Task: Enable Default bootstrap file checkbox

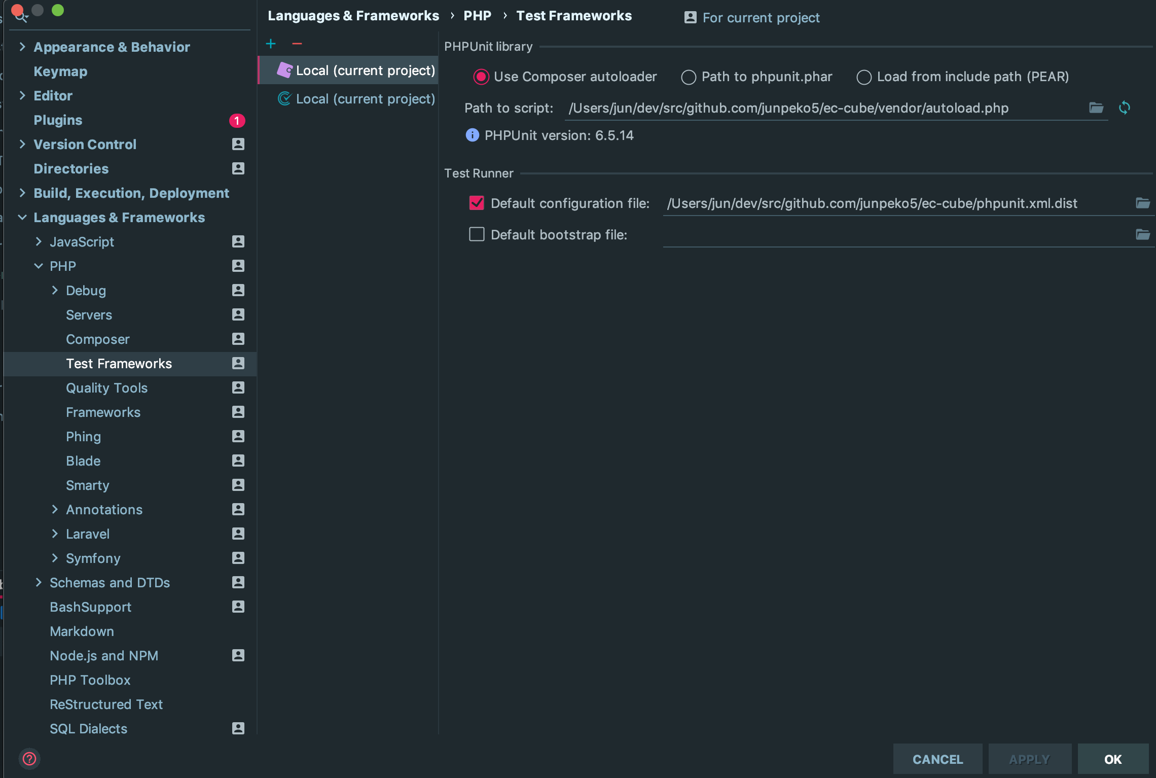Action: (477, 234)
